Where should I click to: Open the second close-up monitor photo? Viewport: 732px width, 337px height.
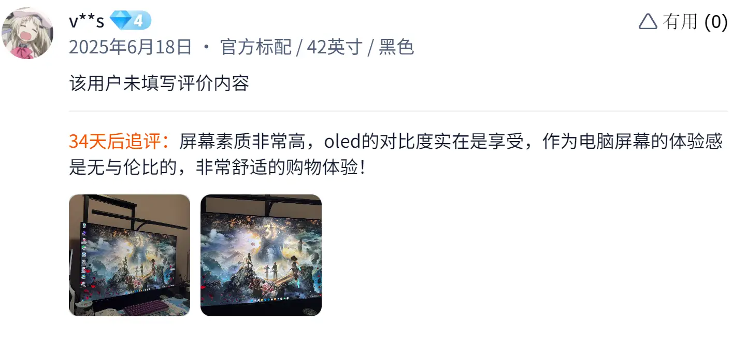pos(261,255)
